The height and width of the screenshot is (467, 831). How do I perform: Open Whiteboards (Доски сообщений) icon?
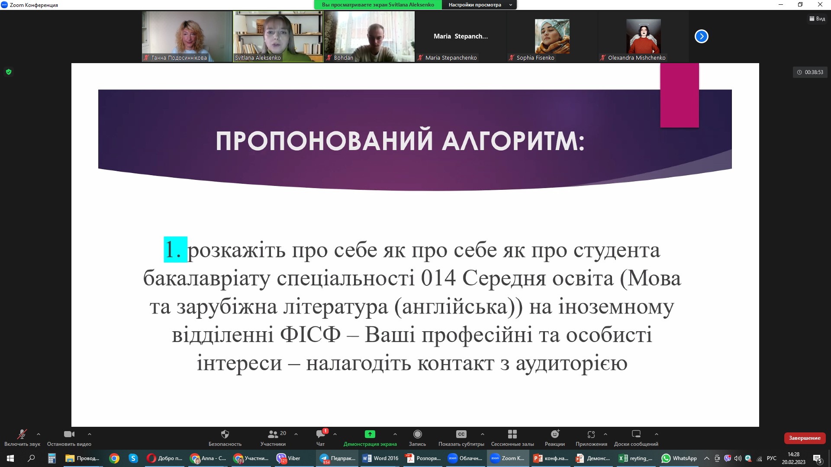[636, 434]
